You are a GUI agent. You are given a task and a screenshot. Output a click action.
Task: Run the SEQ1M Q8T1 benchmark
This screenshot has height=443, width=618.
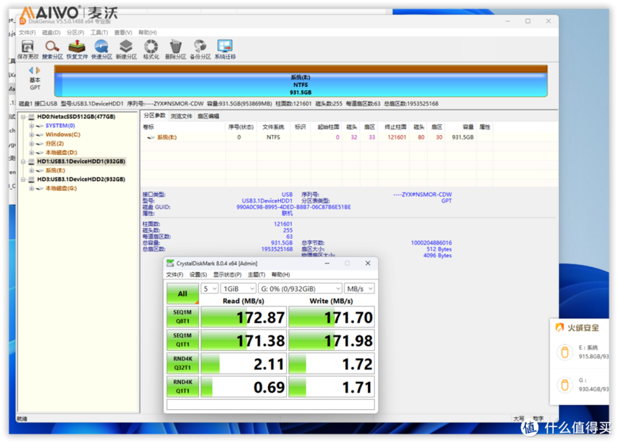(183, 317)
